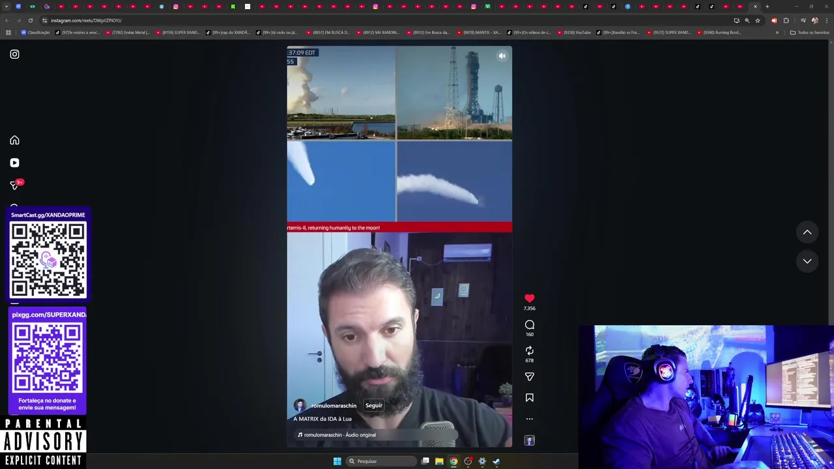Save the reel with the bookmark icon
The width and height of the screenshot is (834, 469).
pos(529,397)
